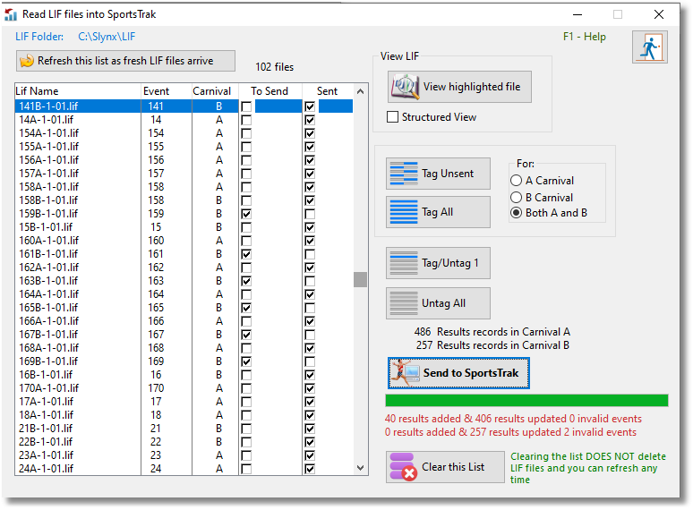Click the Carnival column header
693x510 pixels.
[215, 91]
